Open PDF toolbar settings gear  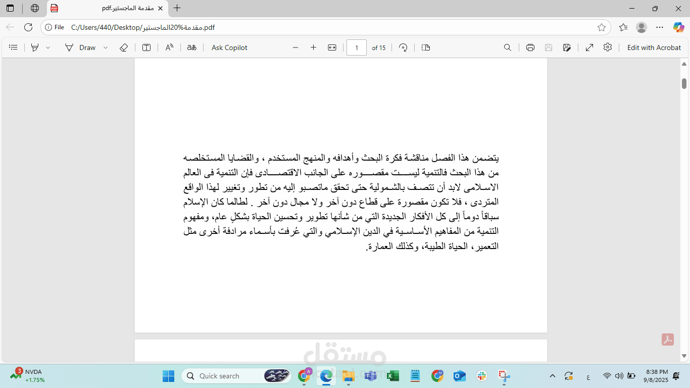(x=608, y=47)
